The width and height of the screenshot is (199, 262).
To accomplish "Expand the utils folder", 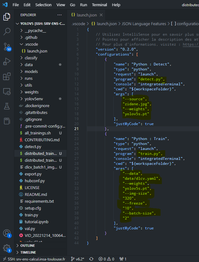I will (41, 85).
